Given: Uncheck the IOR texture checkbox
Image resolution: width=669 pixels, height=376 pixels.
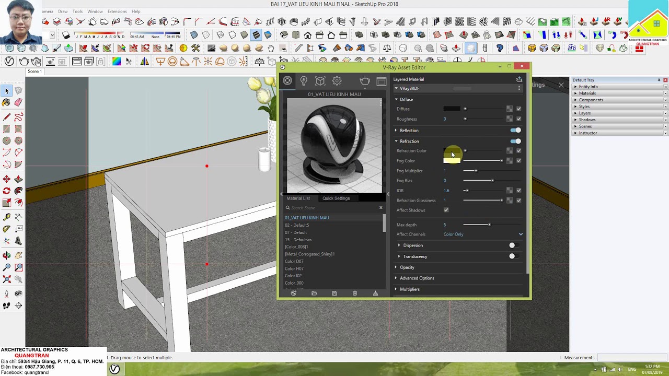Looking at the screenshot, I should pyautogui.click(x=518, y=191).
